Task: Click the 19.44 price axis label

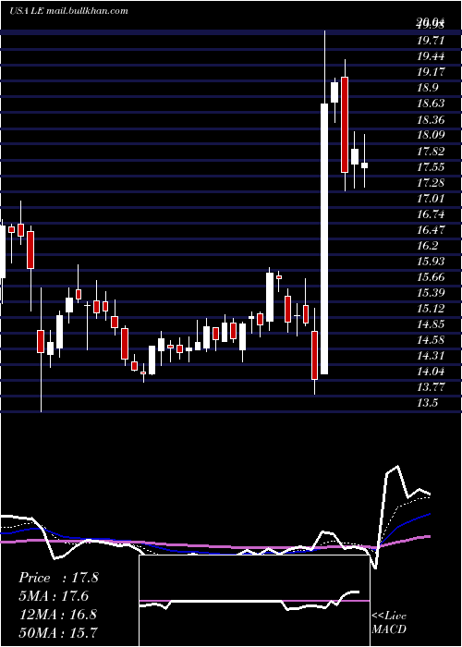Action: click(432, 56)
